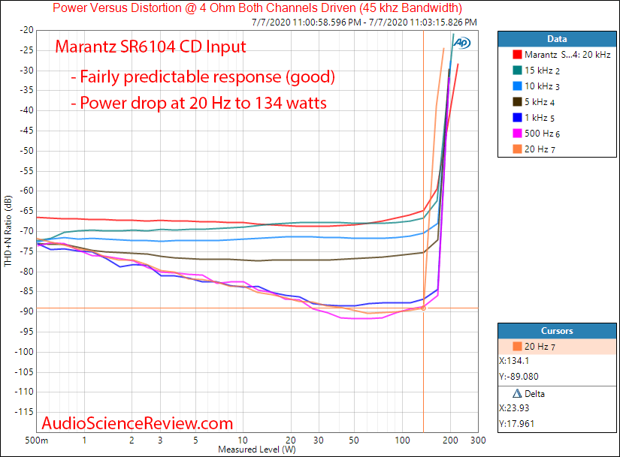
Task: Click the '-90' tick on the vertical axis
Action: click(x=26, y=311)
